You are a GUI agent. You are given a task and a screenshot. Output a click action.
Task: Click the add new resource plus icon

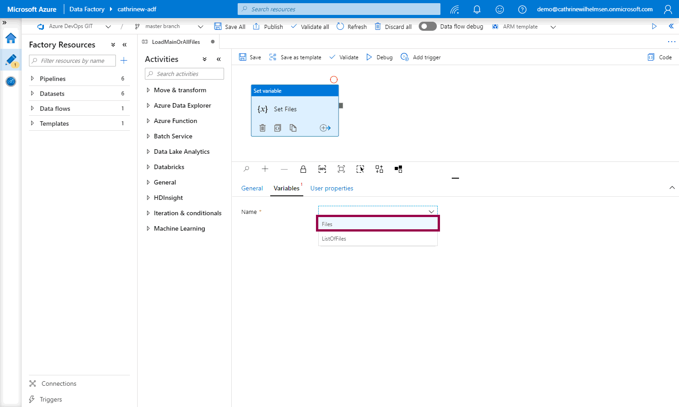(124, 61)
